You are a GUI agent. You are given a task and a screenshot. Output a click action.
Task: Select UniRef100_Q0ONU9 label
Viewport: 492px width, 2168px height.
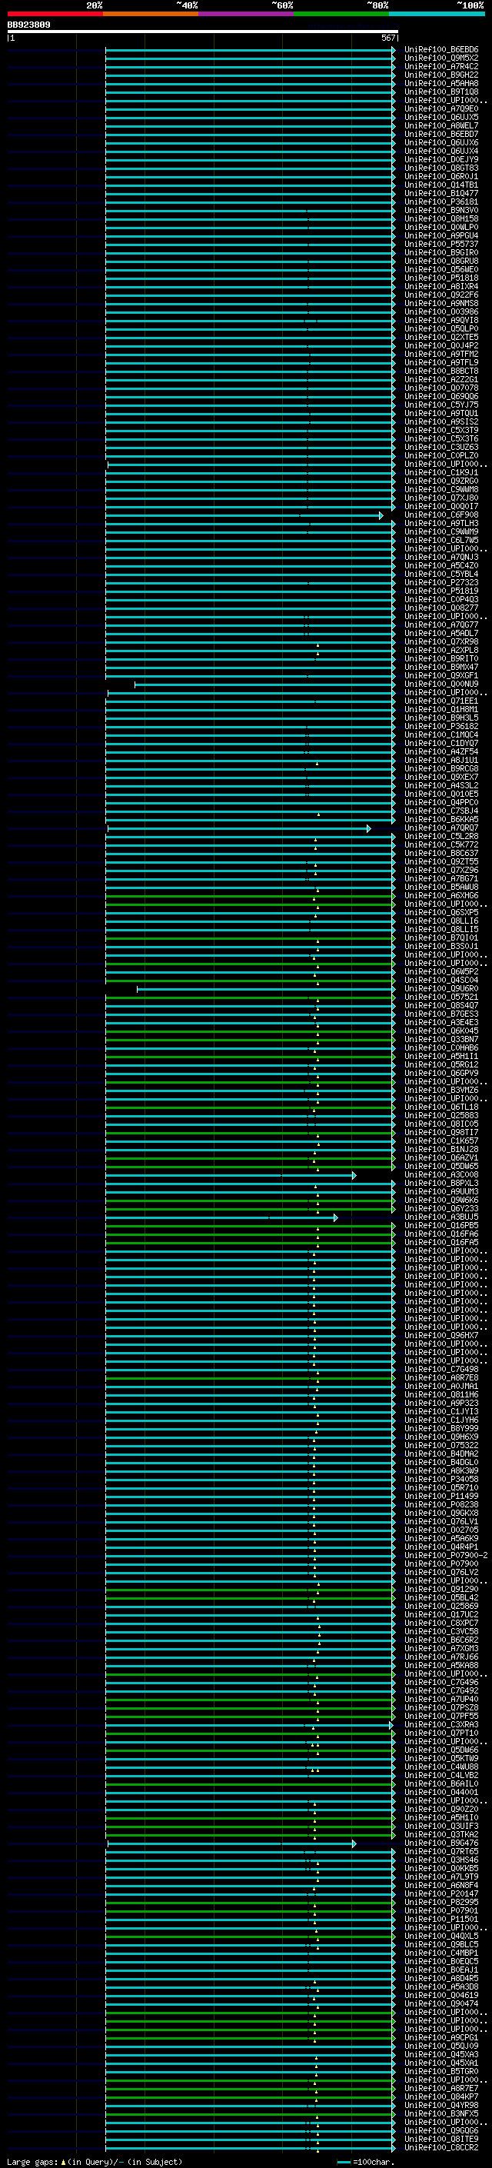[x=441, y=684]
